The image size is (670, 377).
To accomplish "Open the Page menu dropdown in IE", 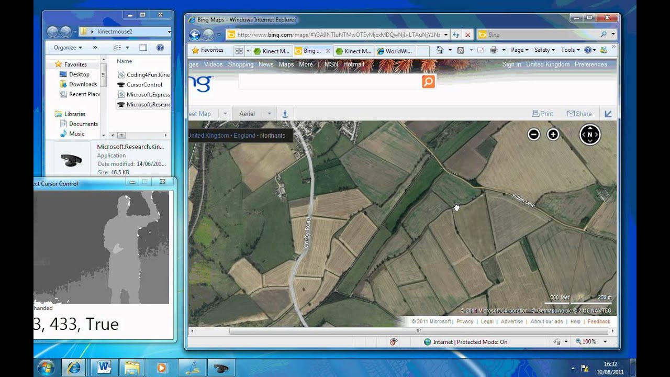I will coord(519,50).
